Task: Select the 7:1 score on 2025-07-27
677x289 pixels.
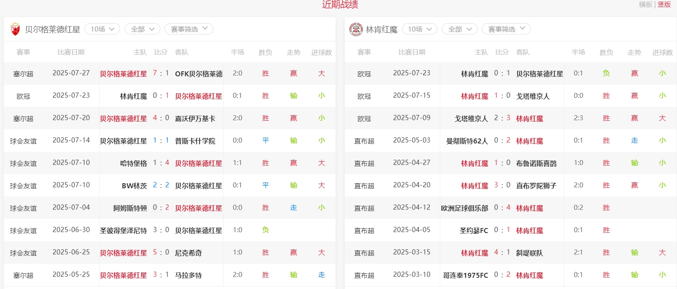Action: [161, 73]
